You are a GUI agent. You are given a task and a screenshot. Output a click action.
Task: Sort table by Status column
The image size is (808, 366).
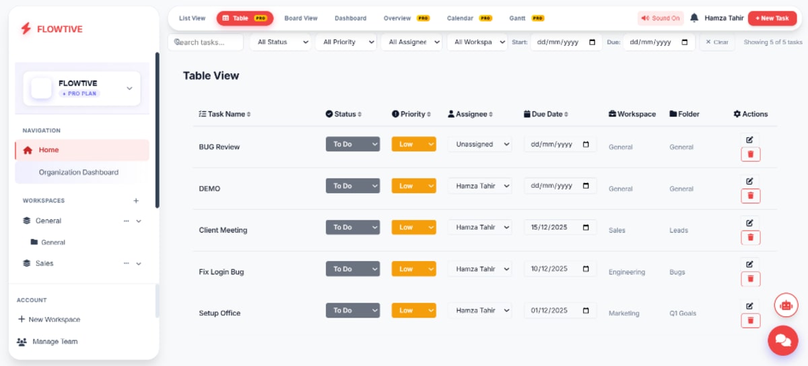344,114
